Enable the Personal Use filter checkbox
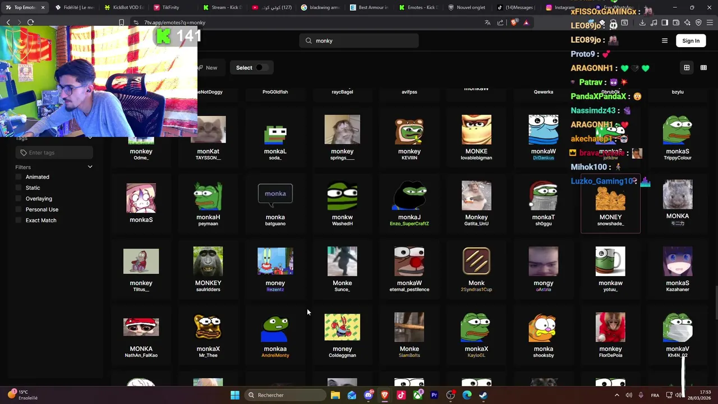718x404 pixels. [19, 209]
